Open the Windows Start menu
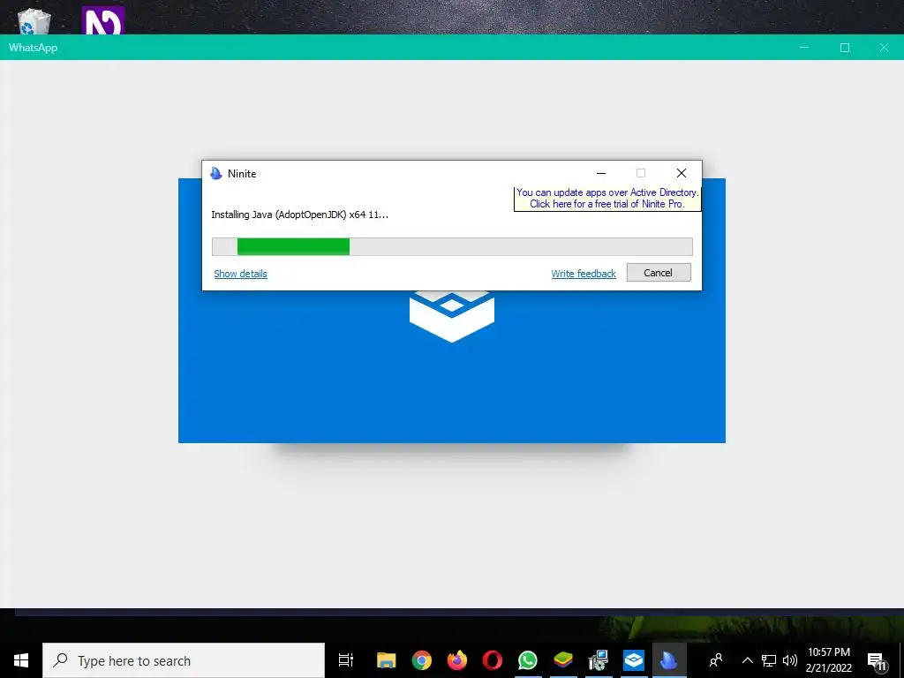Viewport: 904px width, 678px height. click(x=21, y=660)
